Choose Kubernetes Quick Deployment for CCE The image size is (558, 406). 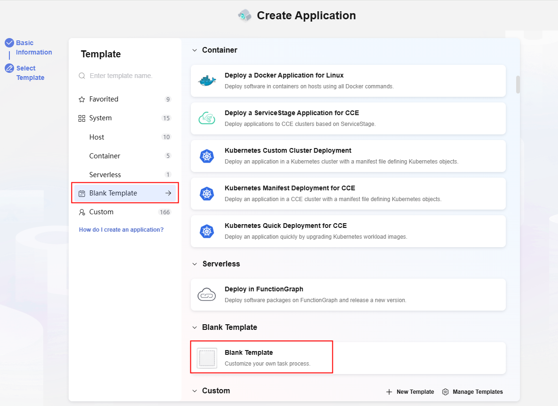(x=348, y=231)
